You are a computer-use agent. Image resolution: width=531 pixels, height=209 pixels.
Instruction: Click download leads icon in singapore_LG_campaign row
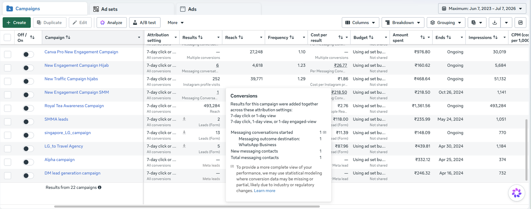point(184,132)
